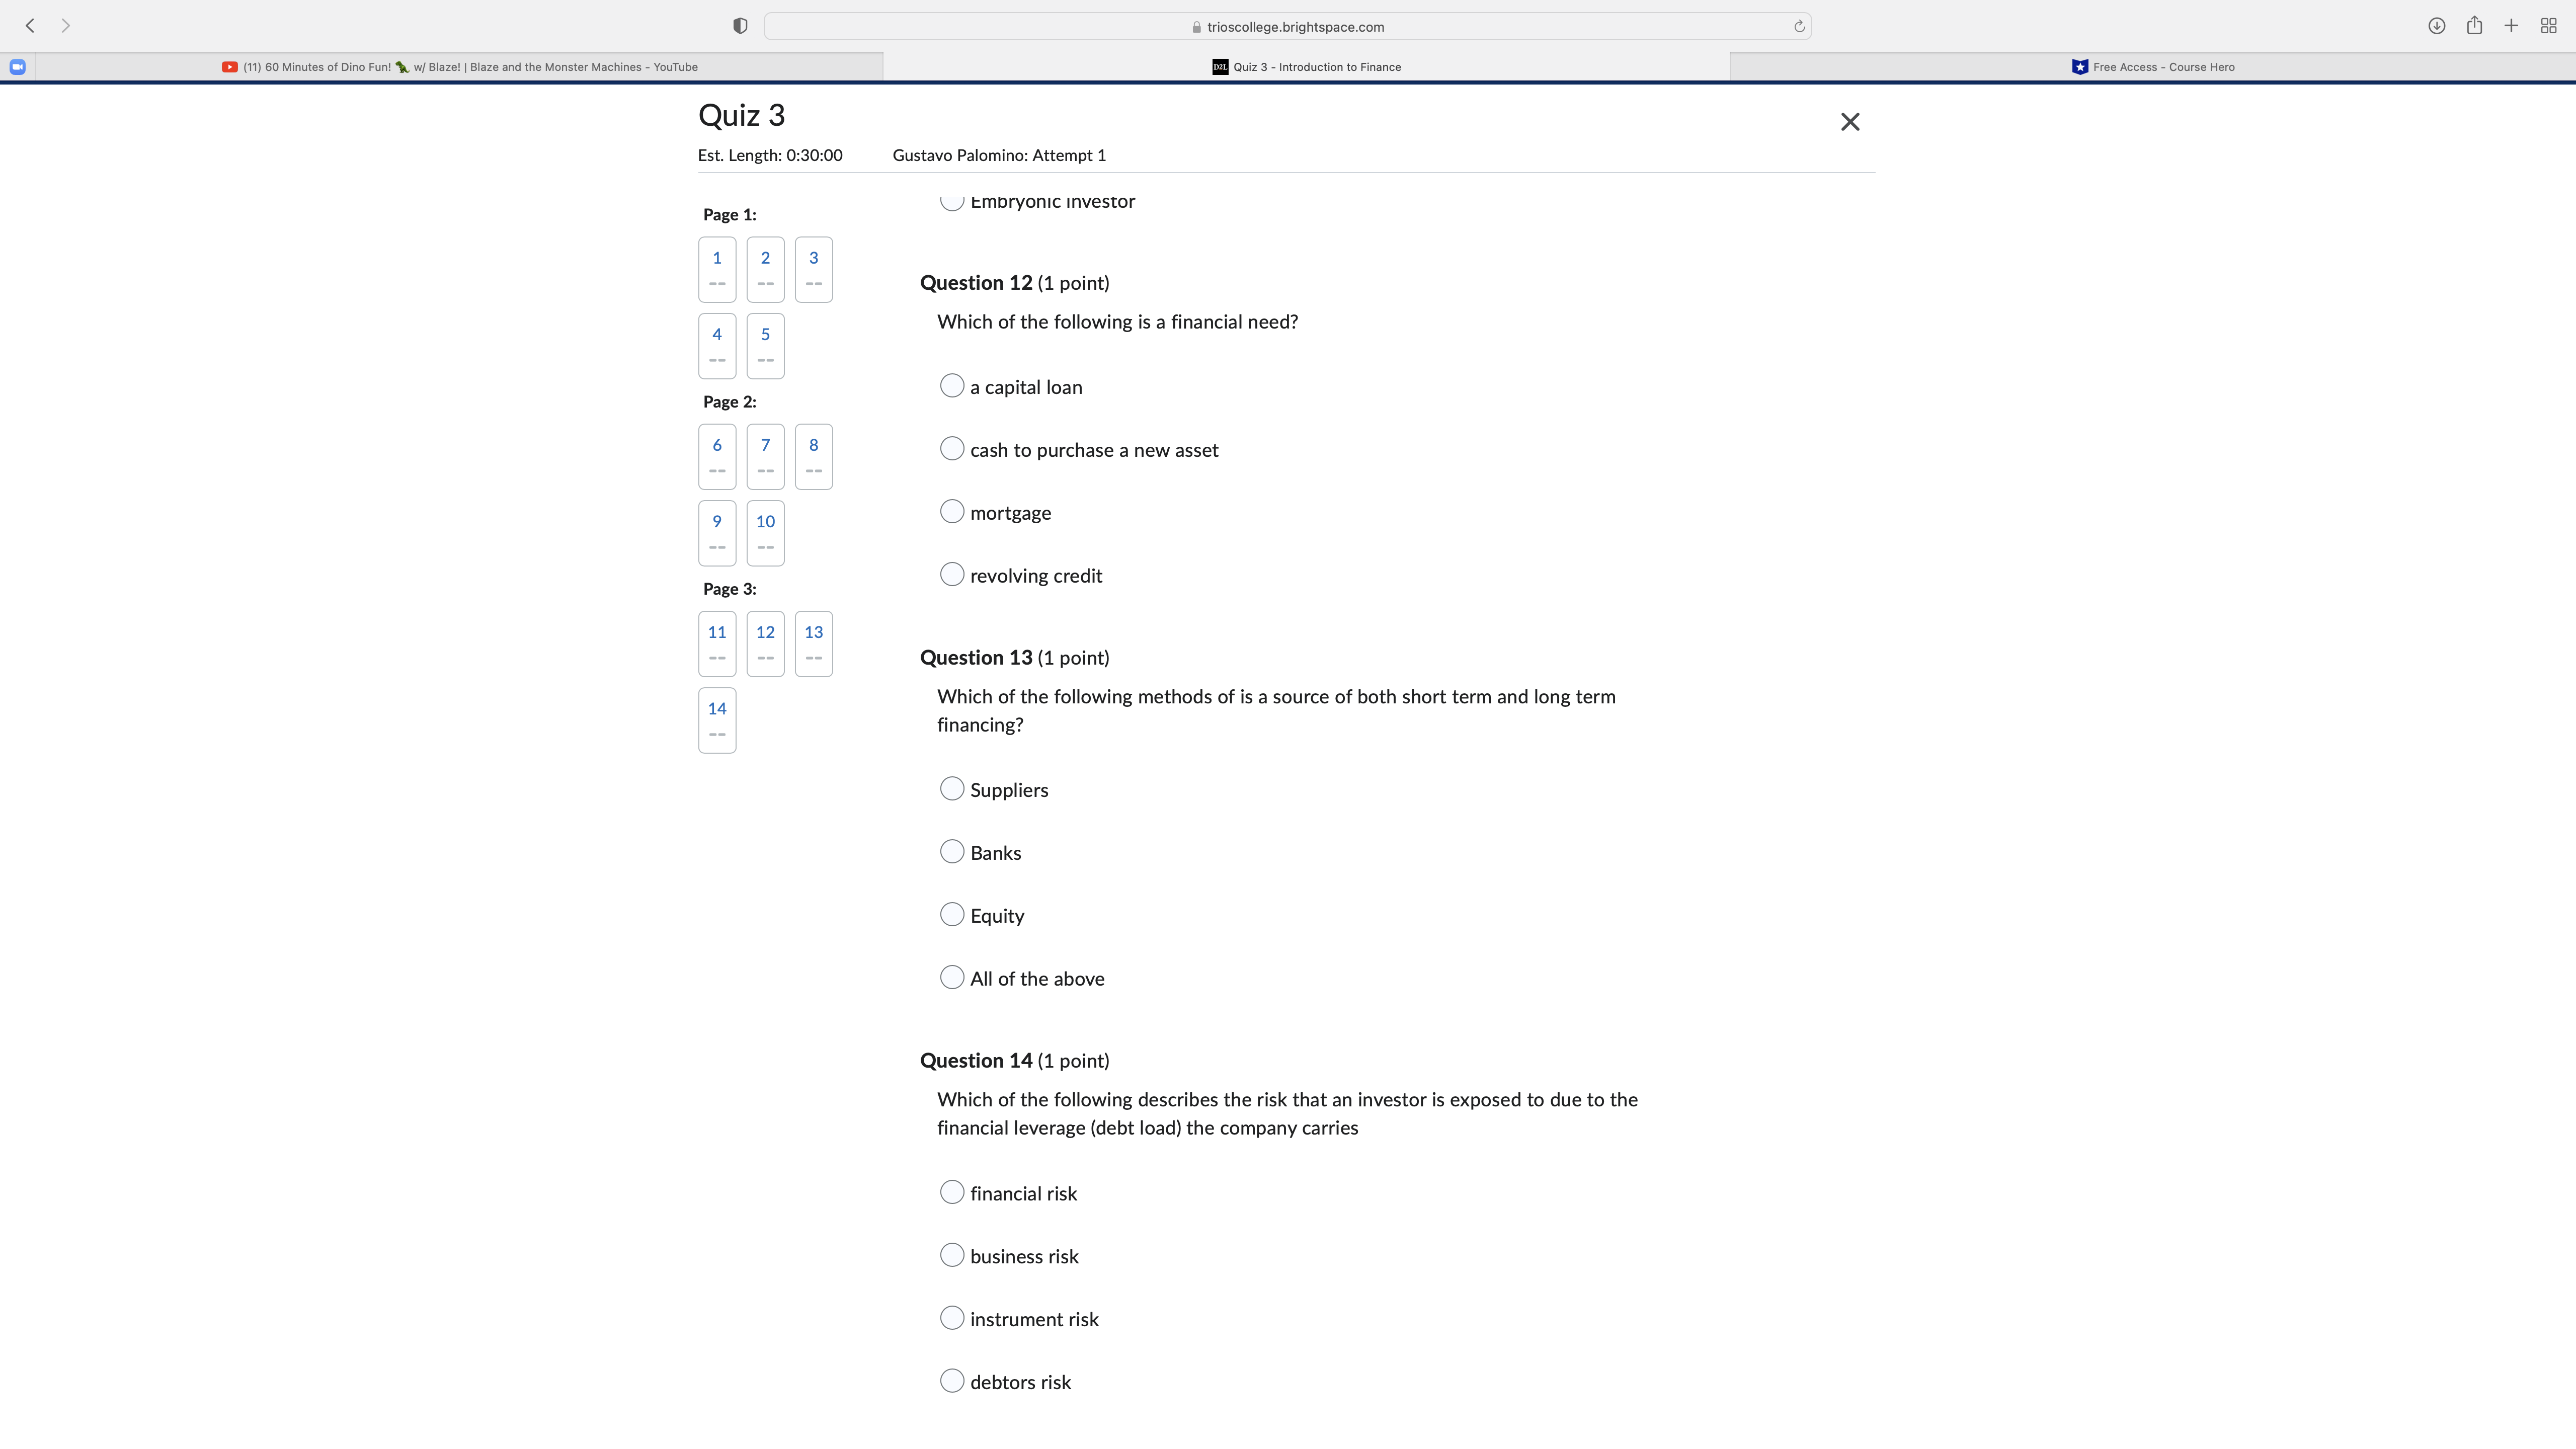This screenshot has height=1449, width=2576.
Task: Switch to the Blaze YouTube tab
Action: [x=460, y=66]
